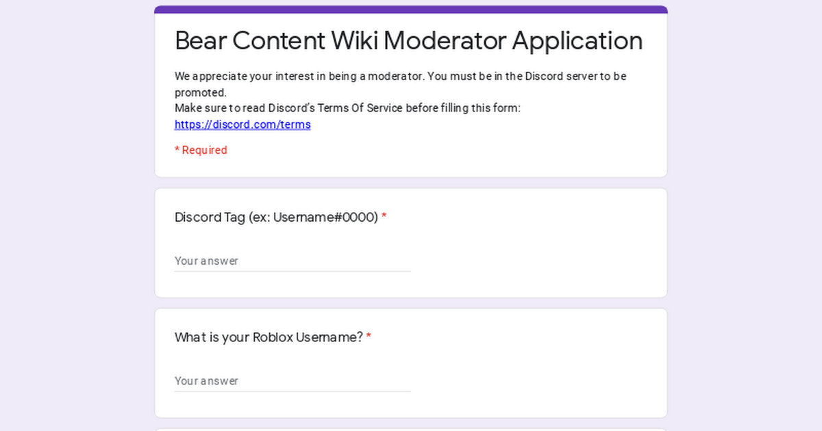This screenshot has height=431, width=822.
Task: Click empty space right of Roblox Username field
Action: 534,380
